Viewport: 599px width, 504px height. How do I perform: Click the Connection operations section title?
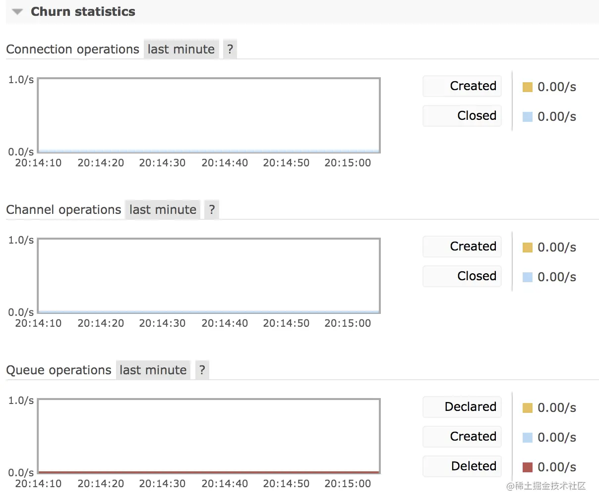(x=72, y=50)
